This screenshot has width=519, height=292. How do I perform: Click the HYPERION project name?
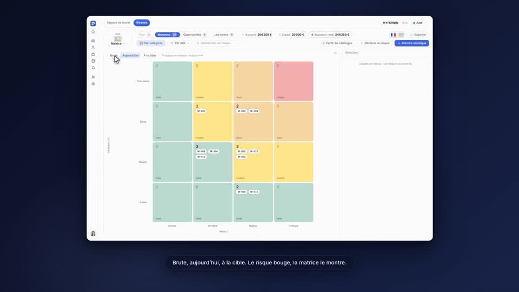390,23
